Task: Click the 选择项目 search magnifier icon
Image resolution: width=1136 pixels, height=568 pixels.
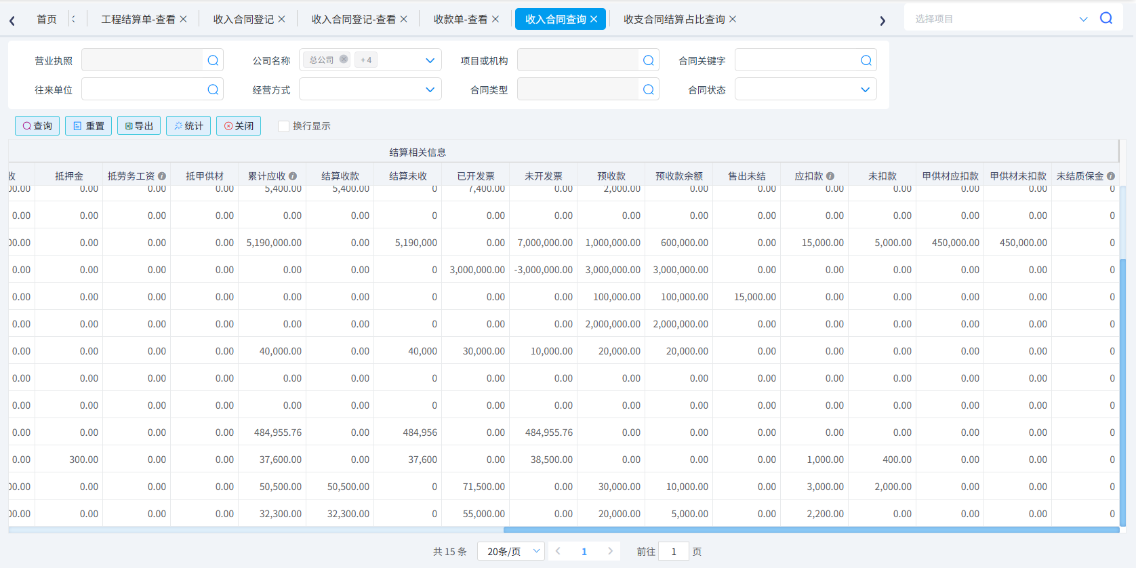Action: tap(1106, 18)
